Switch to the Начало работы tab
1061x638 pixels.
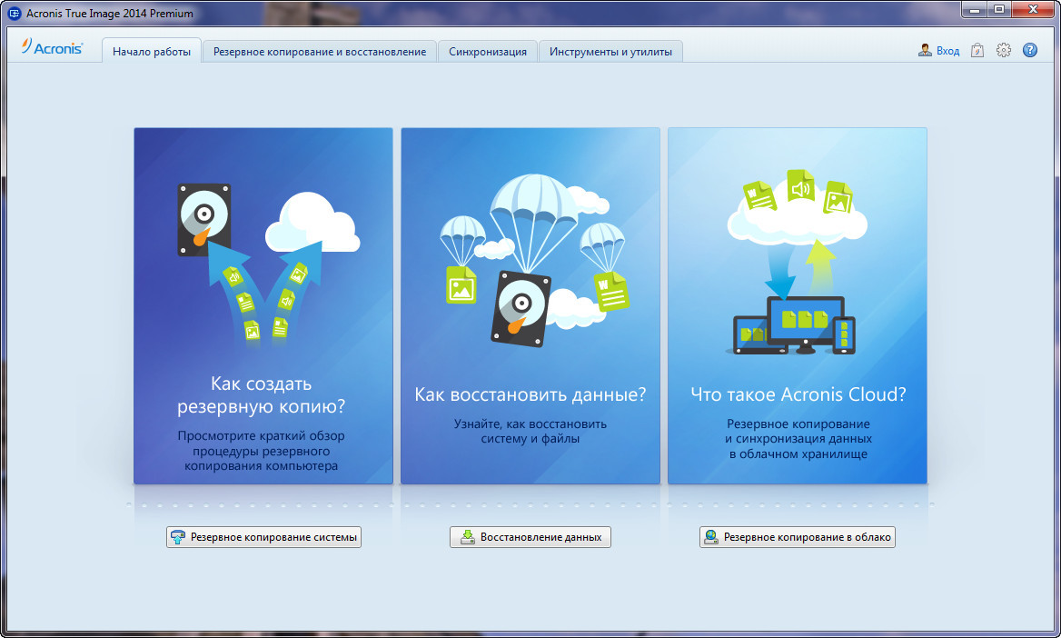pos(152,52)
